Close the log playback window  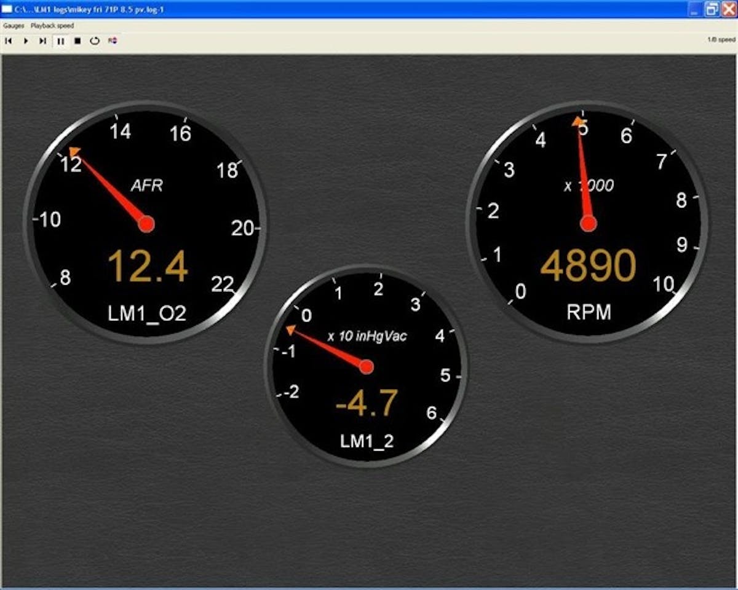(x=728, y=9)
